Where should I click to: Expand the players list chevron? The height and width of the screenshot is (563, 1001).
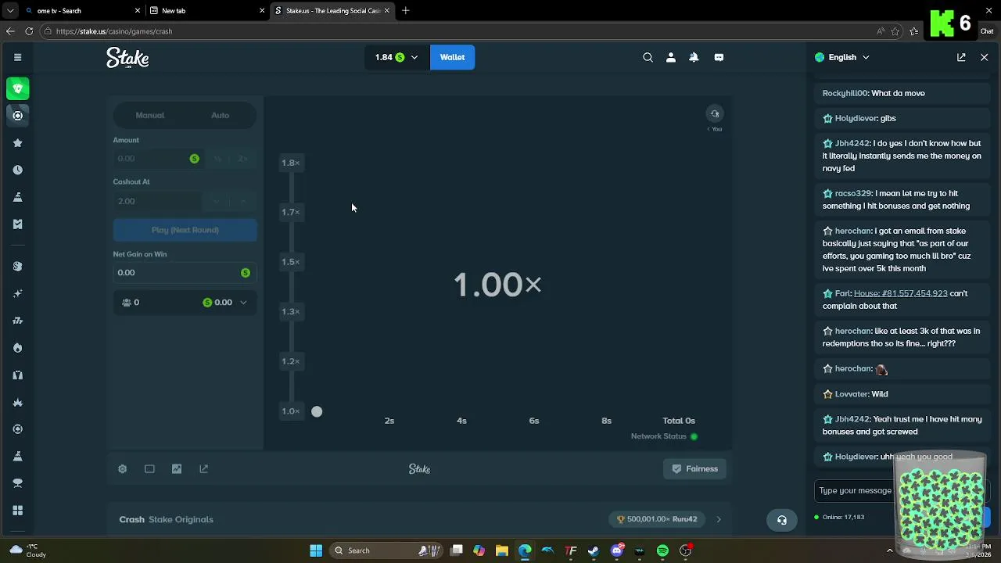[x=243, y=303]
